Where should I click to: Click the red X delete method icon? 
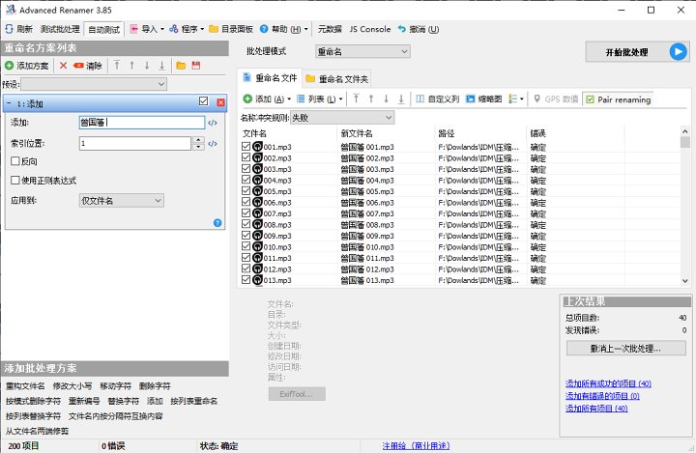pos(64,66)
